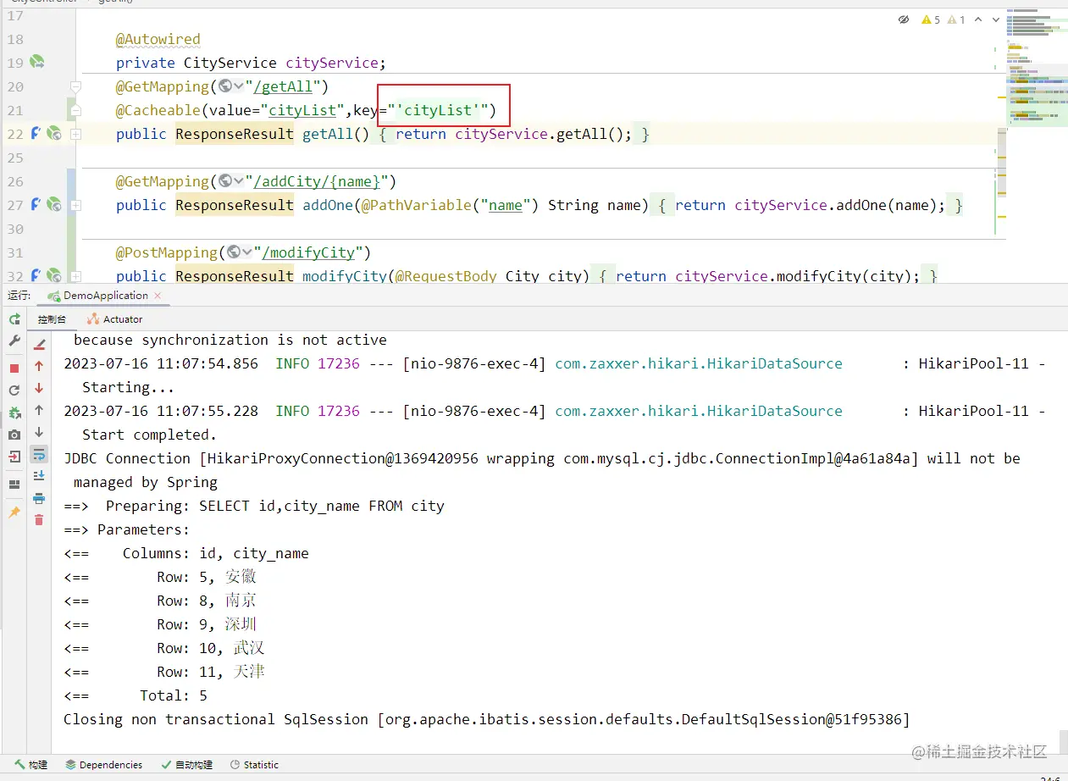Click the red up arrow in the console toolbar
The width and height of the screenshot is (1068, 781).
click(x=39, y=366)
